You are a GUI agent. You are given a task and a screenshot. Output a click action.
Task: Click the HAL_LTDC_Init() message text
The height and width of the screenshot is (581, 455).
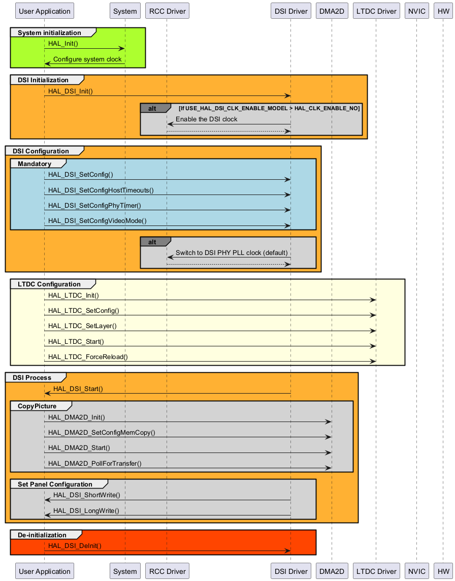73,296
